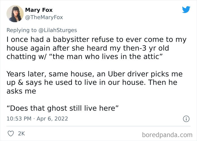Open the @LilahSturges mention link
The width and height of the screenshot is (197, 141).
tap(58, 30)
